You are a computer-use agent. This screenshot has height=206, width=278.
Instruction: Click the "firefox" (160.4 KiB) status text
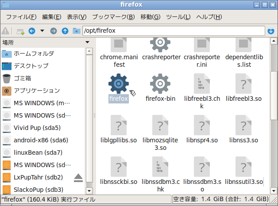(x=48, y=199)
